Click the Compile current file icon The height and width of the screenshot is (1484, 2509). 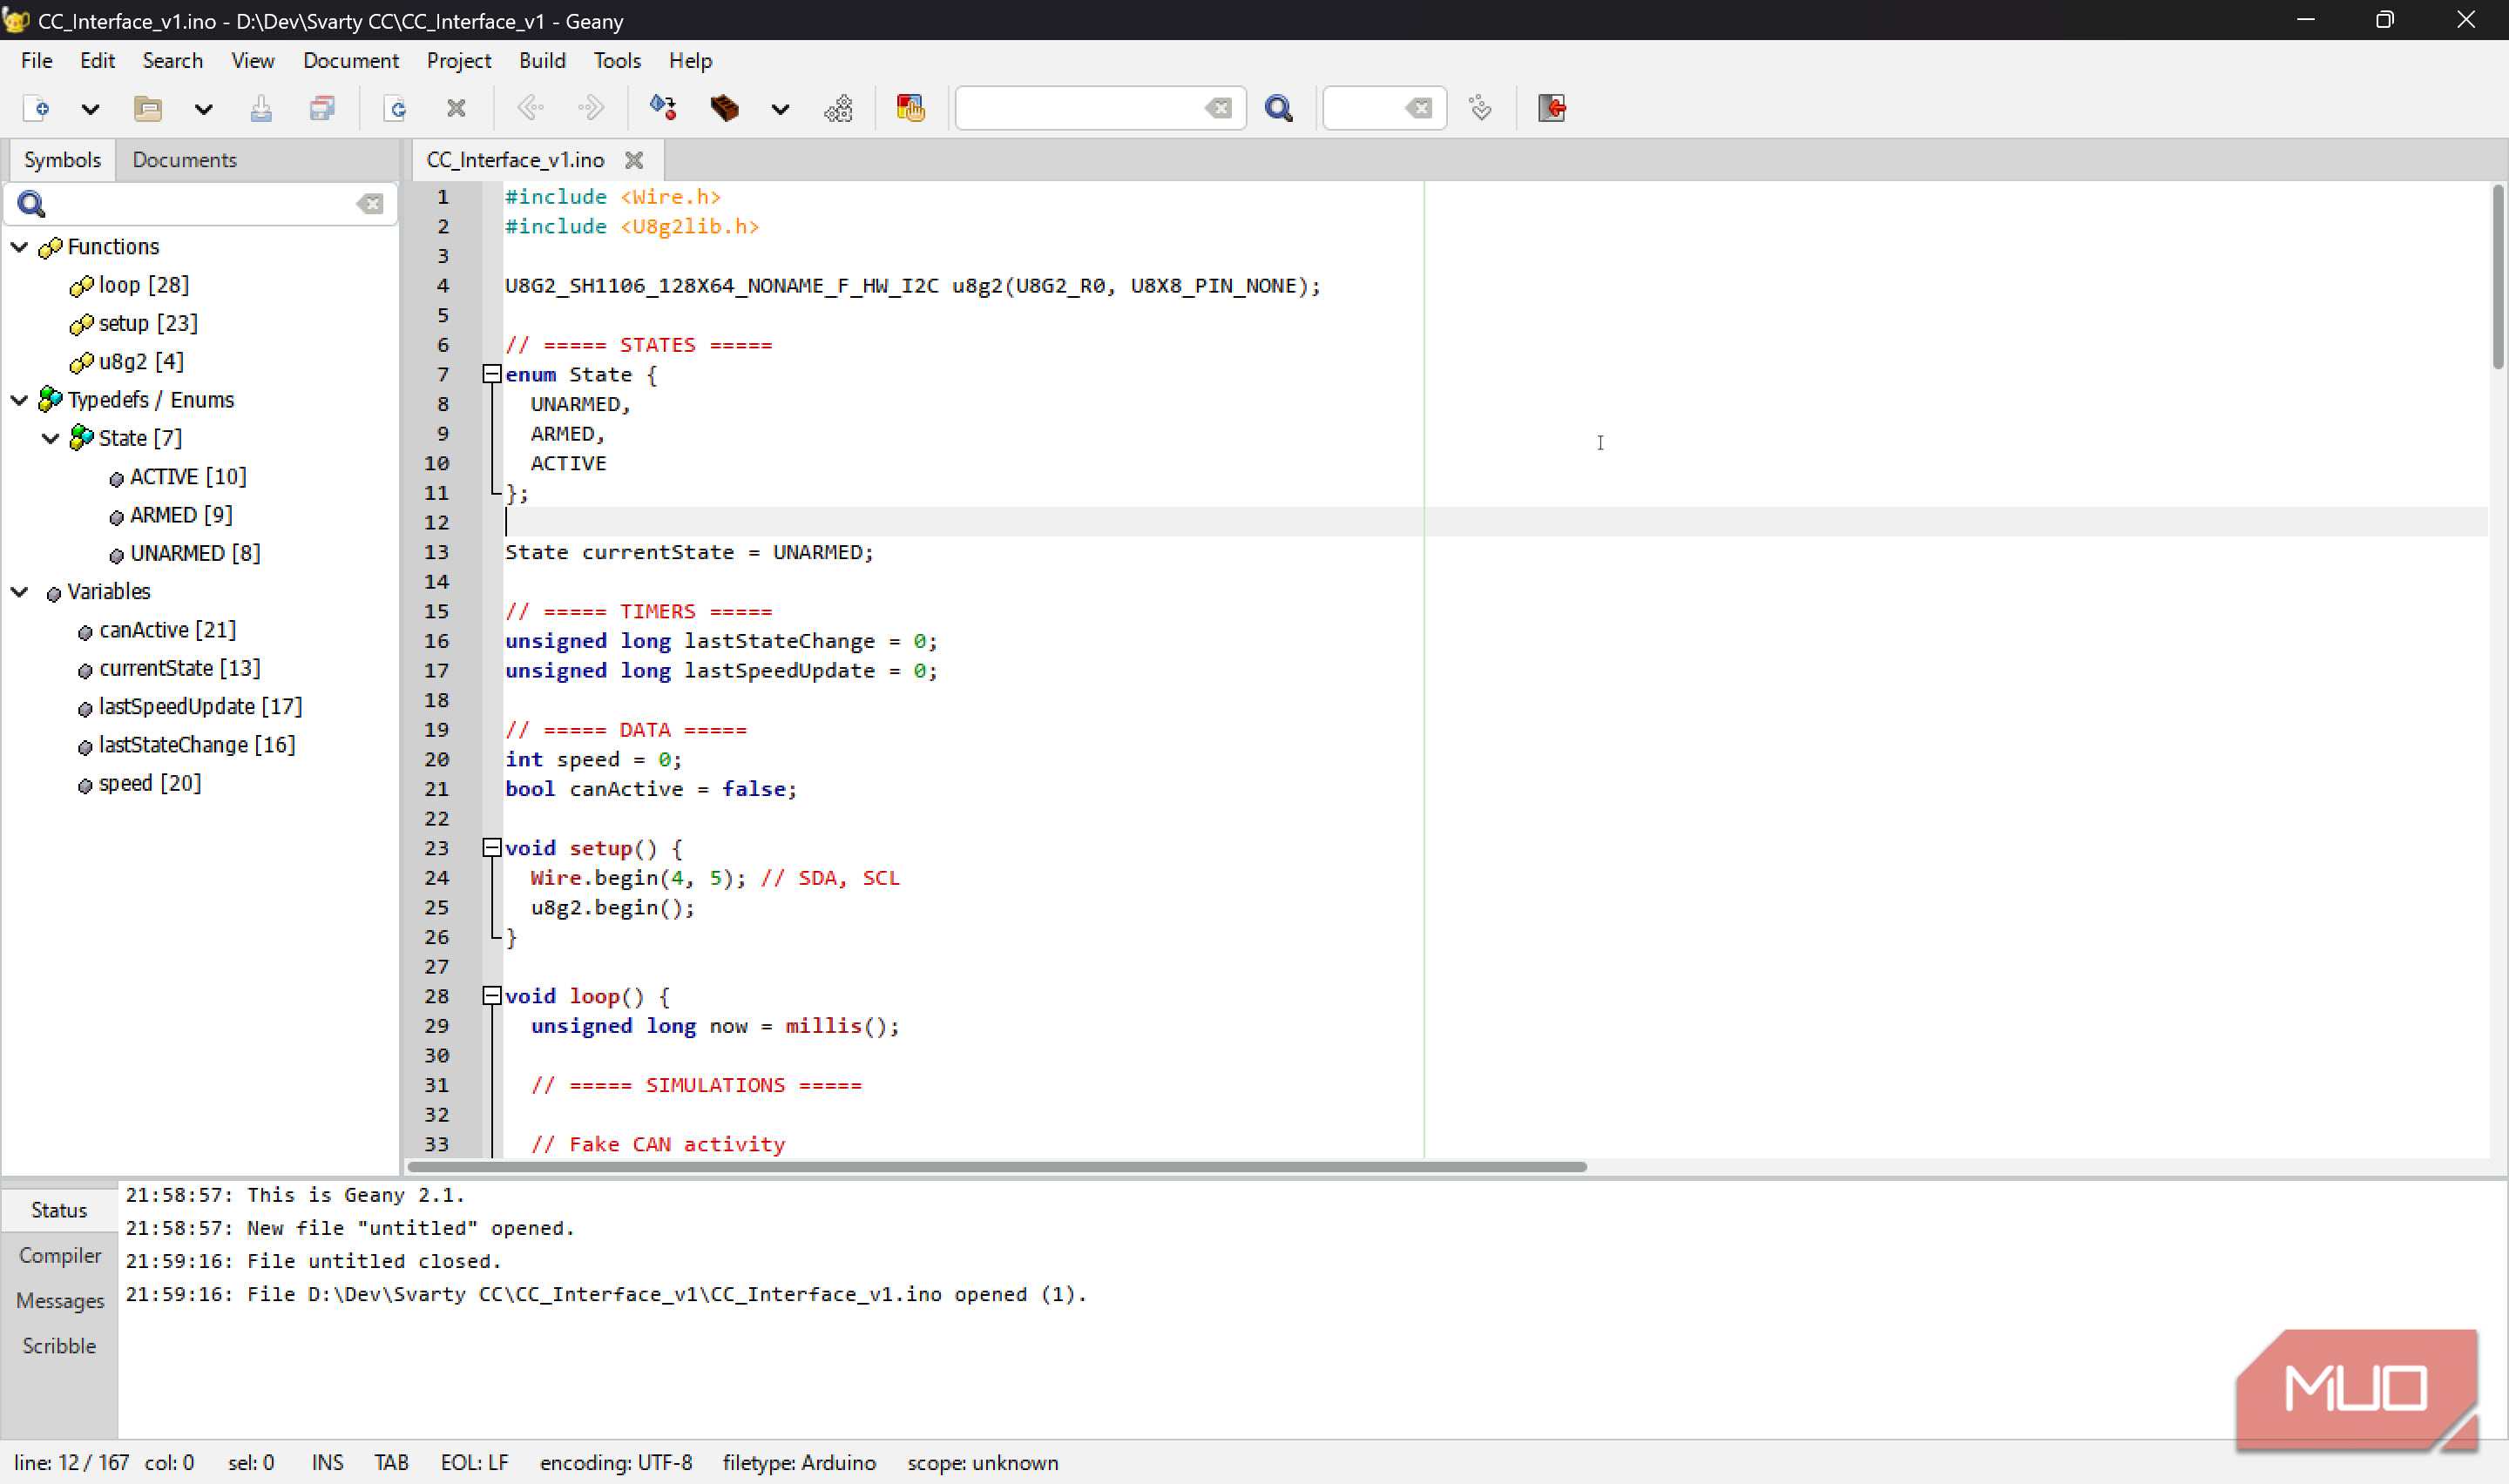pos(663,108)
